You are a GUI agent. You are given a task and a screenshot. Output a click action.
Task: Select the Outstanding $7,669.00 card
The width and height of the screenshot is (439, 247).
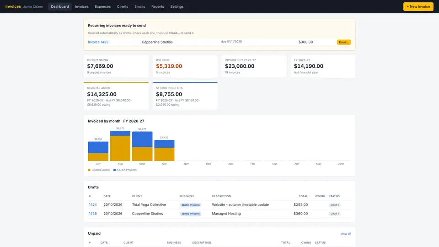click(116, 66)
